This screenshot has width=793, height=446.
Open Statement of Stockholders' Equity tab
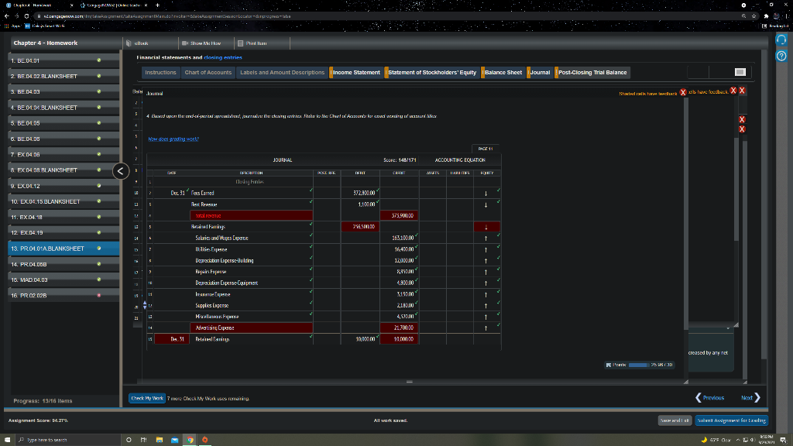point(432,72)
